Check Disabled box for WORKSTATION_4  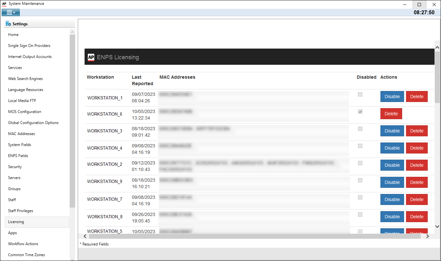(360, 146)
